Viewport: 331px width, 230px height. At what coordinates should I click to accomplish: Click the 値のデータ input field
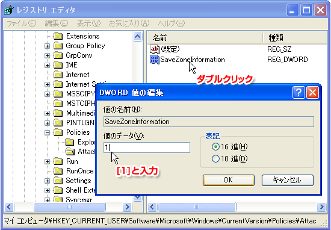pyautogui.click(x=147, y=148)
